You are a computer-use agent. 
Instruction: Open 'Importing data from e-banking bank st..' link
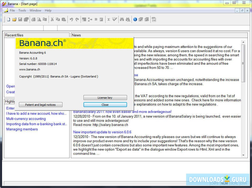[37, 124]
